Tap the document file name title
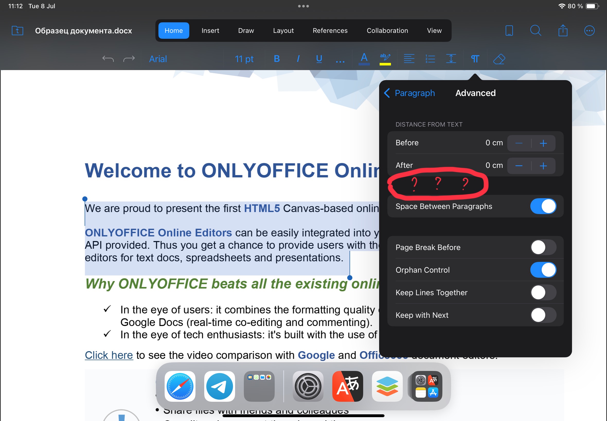This screenshot has height=421, width=607. click(x=84, y=31)
